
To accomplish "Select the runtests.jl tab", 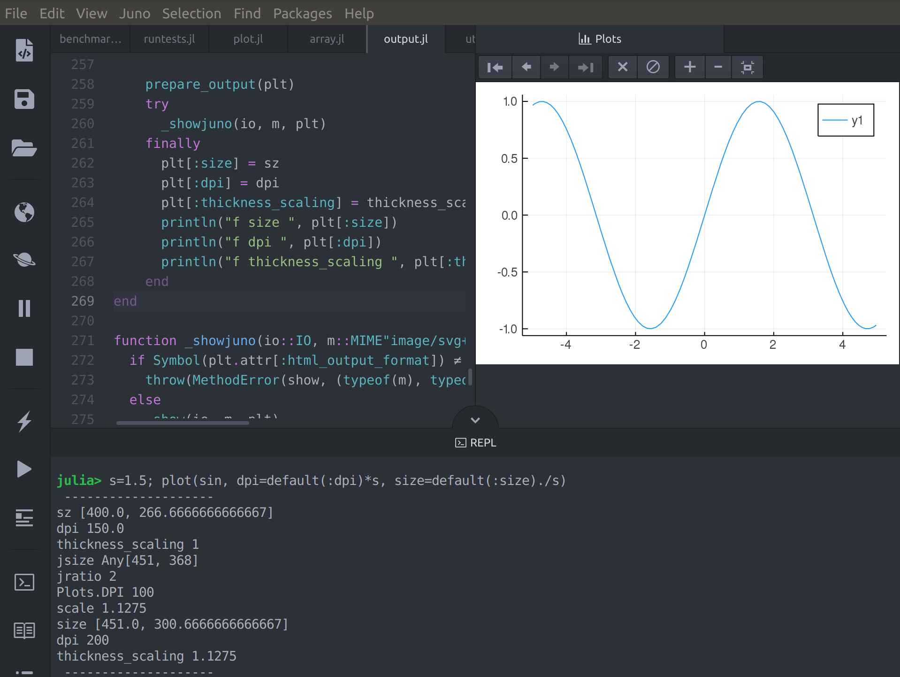I will 169,39.
